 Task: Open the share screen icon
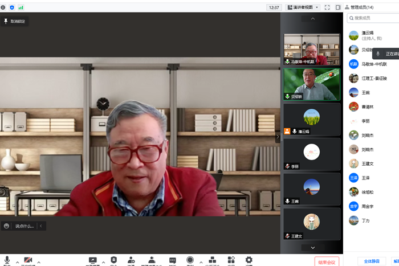pos(93,260)
